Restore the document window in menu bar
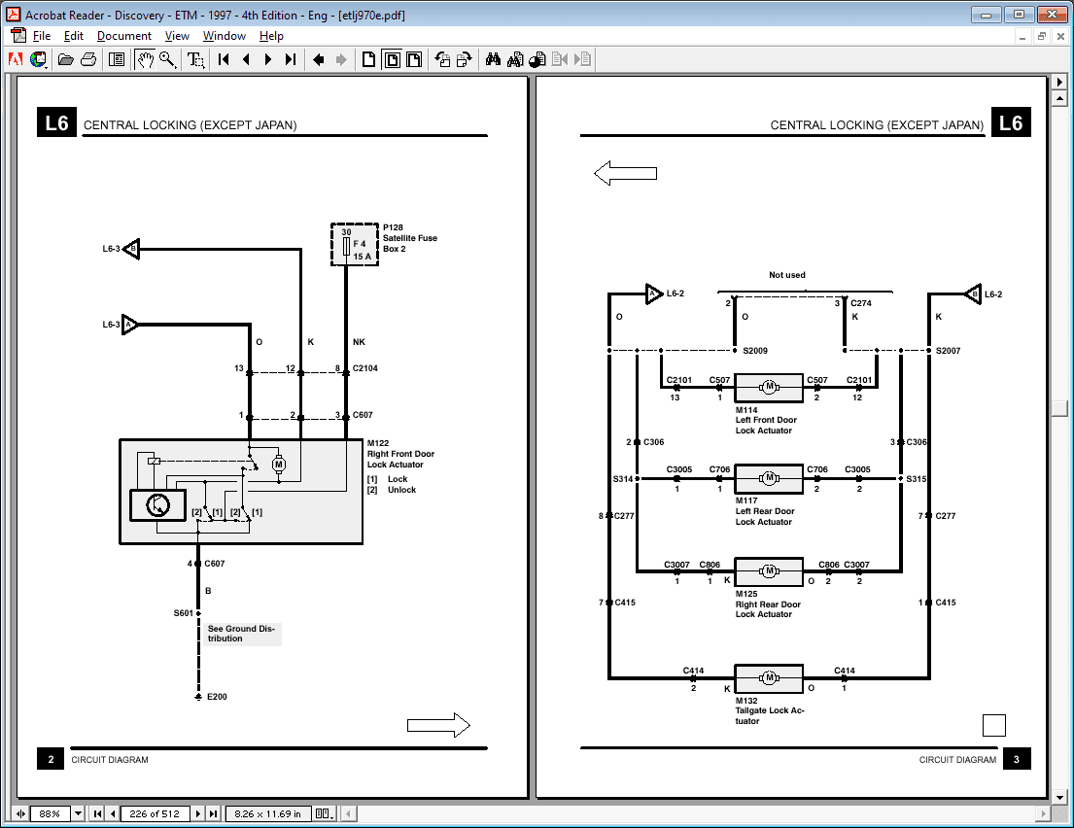This screenshot has height=828, width=1074. (1041, 36)
